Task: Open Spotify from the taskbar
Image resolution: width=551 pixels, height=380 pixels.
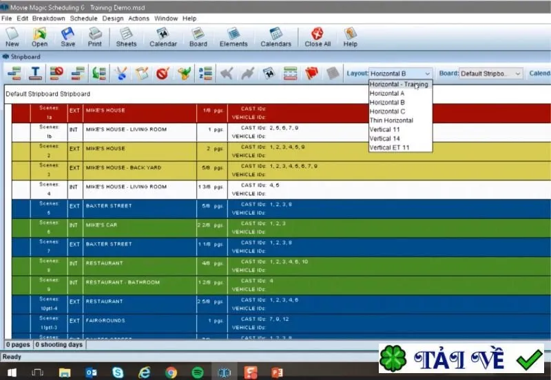Action: click(198, 372)
